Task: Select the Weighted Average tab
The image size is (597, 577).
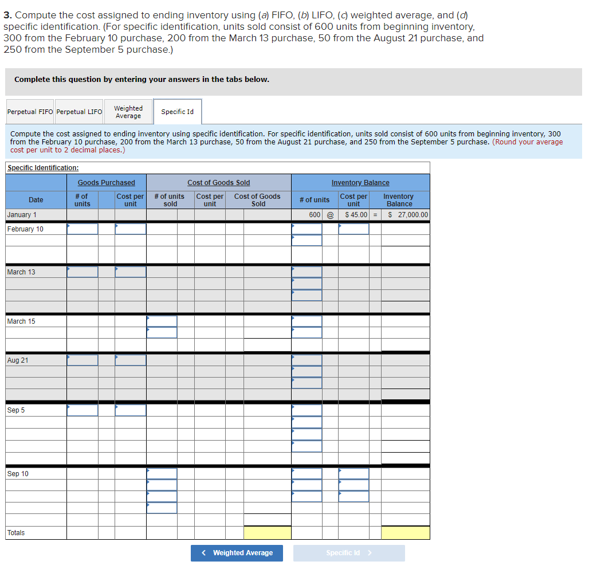Action: point(128,112)
